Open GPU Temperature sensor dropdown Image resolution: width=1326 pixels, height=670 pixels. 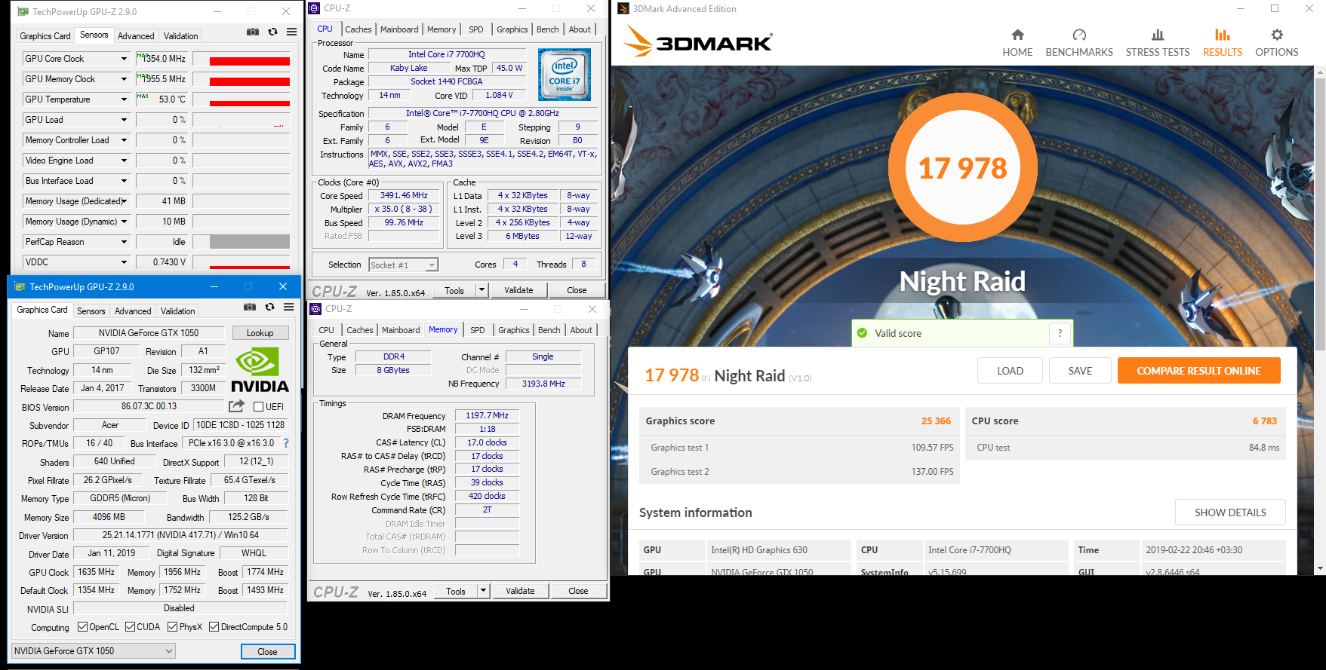125,99
